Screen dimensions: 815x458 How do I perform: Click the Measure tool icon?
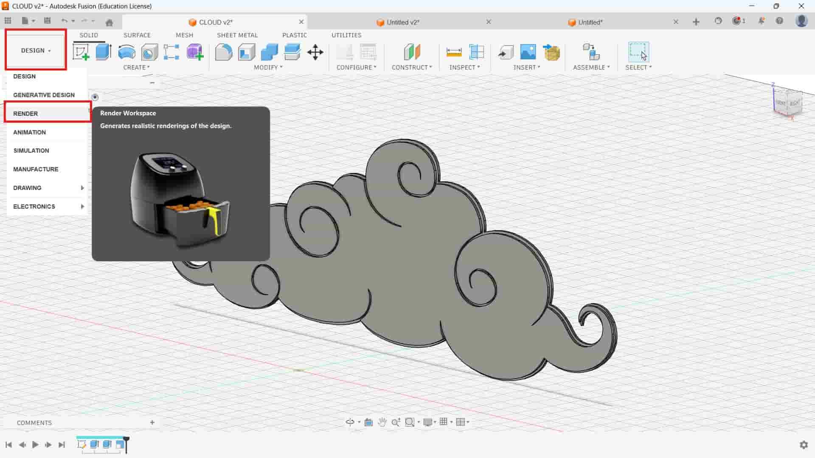coord(454,52)
